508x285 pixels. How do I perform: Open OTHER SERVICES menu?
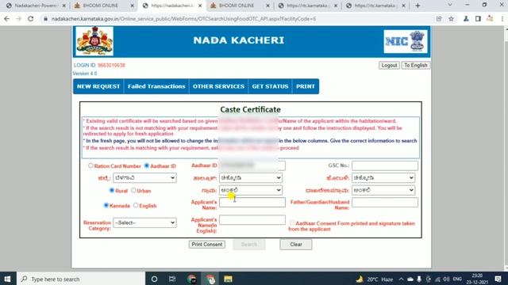pos(219,86)
